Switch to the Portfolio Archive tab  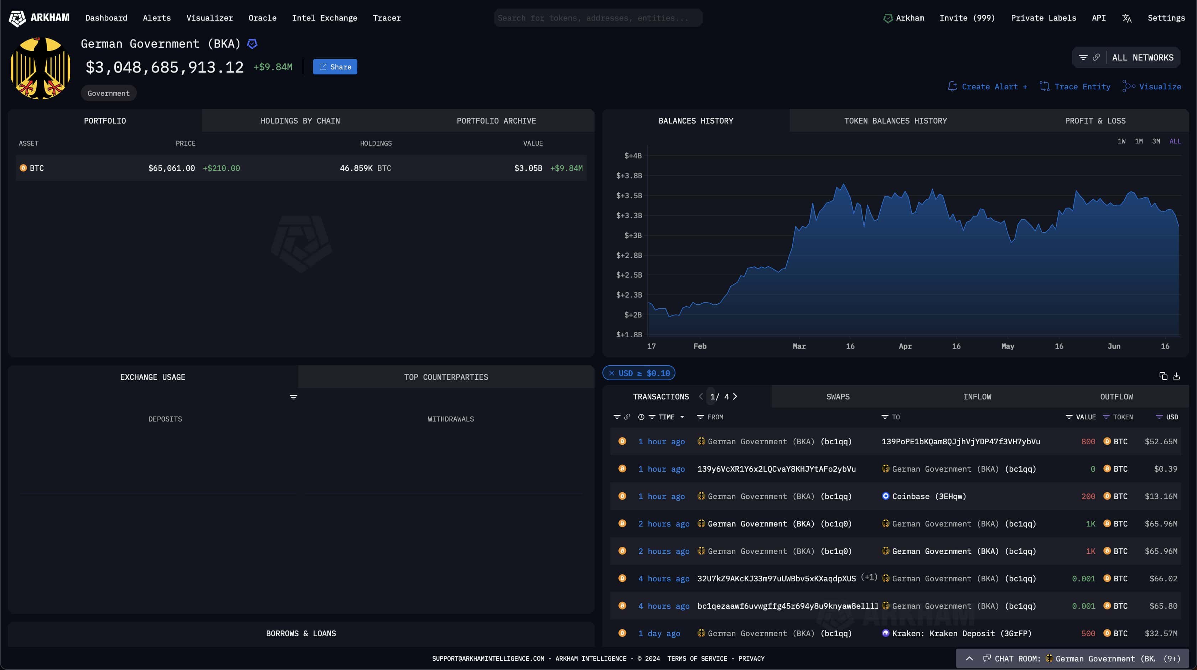click(496, 121)
